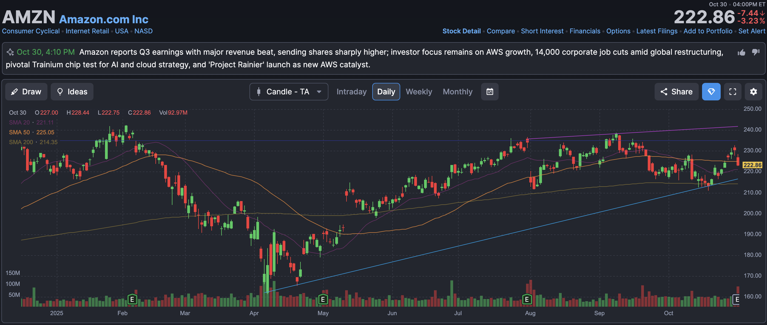Toggle the Draw tool button
Image resolution: width=767 pixels, height=325 pixels.
tap(26, 91)
